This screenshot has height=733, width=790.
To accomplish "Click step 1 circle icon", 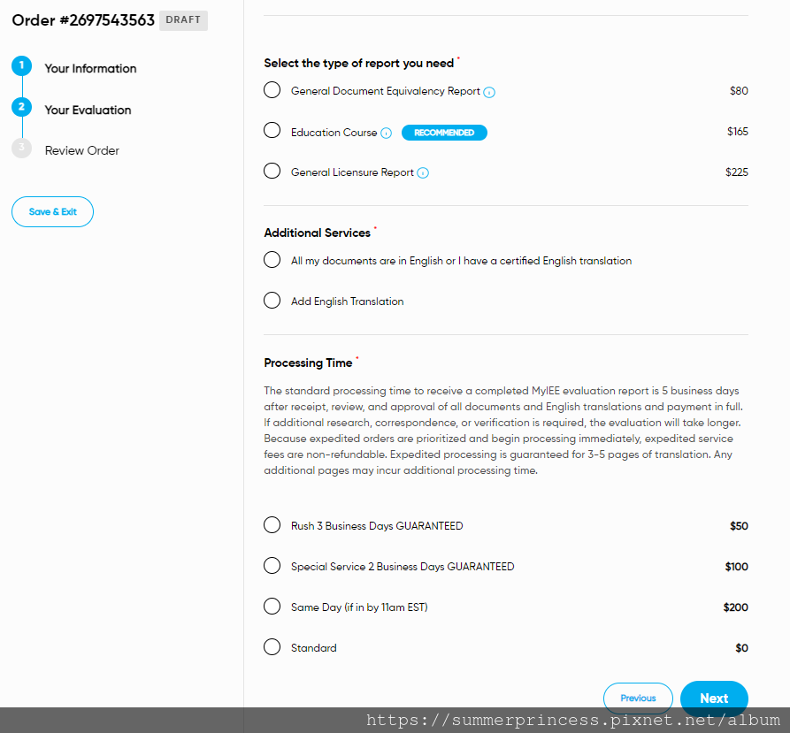I will [x=21, y=66].
